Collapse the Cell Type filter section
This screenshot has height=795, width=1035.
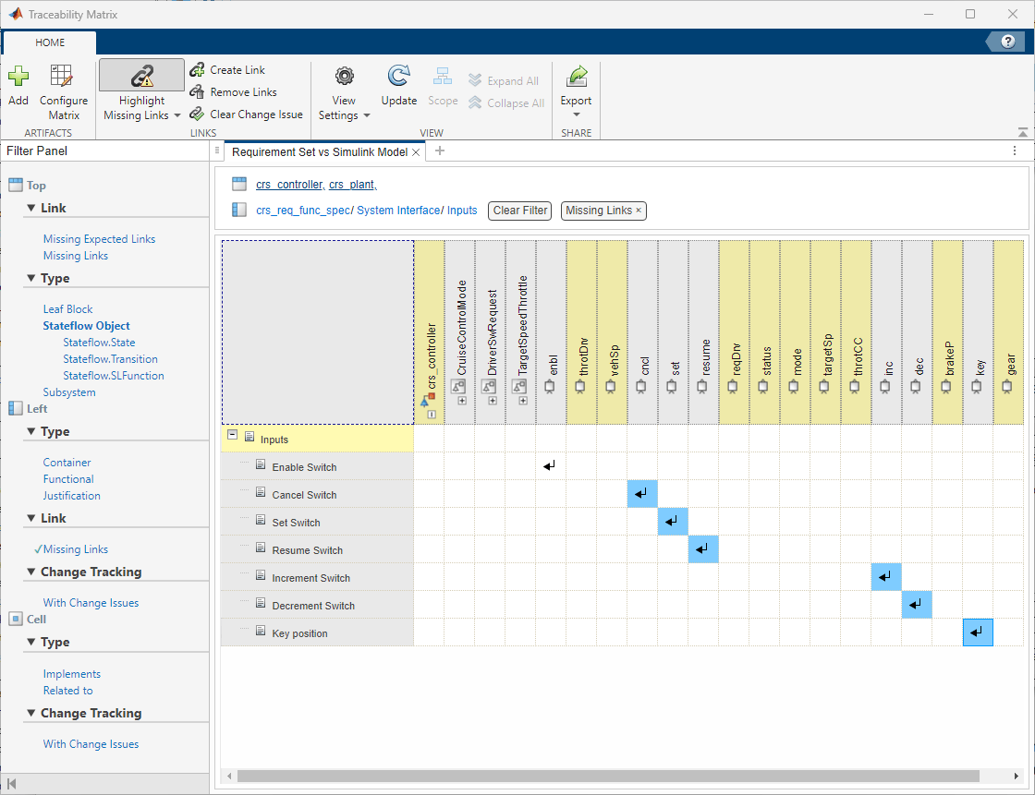(30, 642)
